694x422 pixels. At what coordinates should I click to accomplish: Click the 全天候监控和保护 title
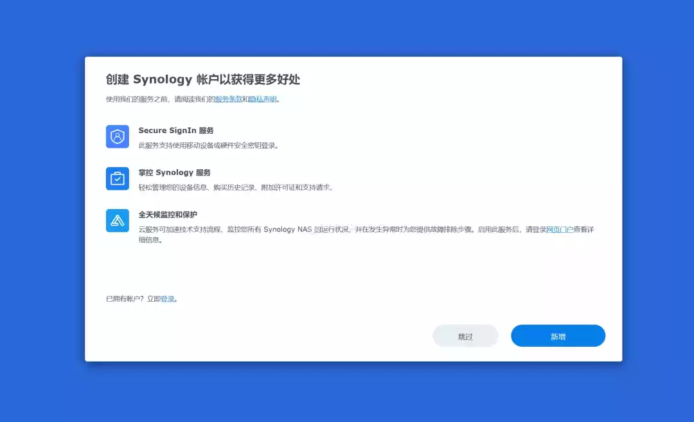(168, 215)
